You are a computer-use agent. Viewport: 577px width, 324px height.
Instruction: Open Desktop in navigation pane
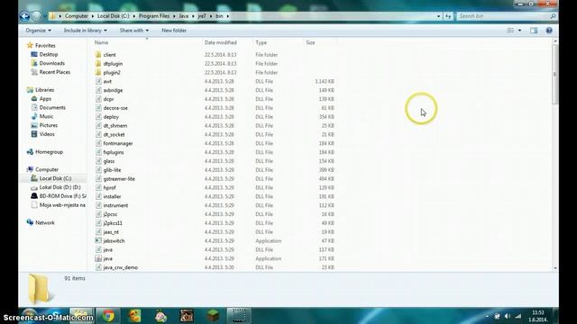pos(49,54)
